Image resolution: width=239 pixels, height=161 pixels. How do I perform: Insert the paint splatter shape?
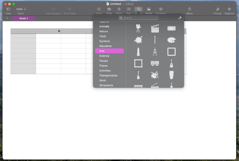138,40
